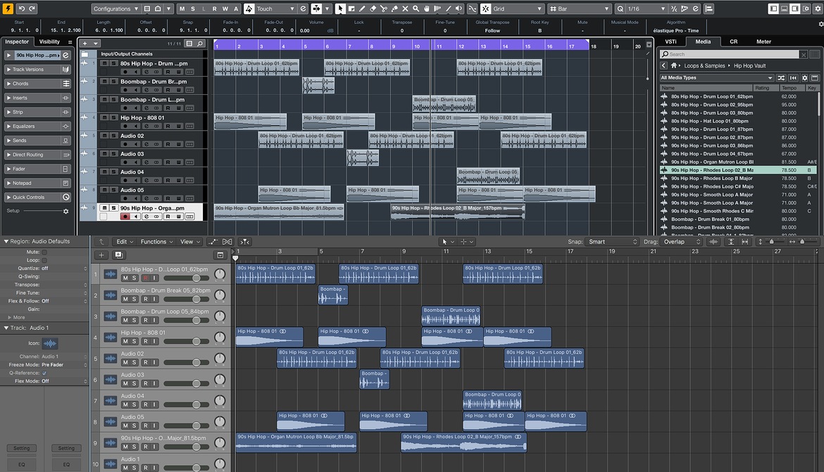This screenshot has width=824, height=472.
Task: Select the Mute X tool
Action: tap(405, 9)
